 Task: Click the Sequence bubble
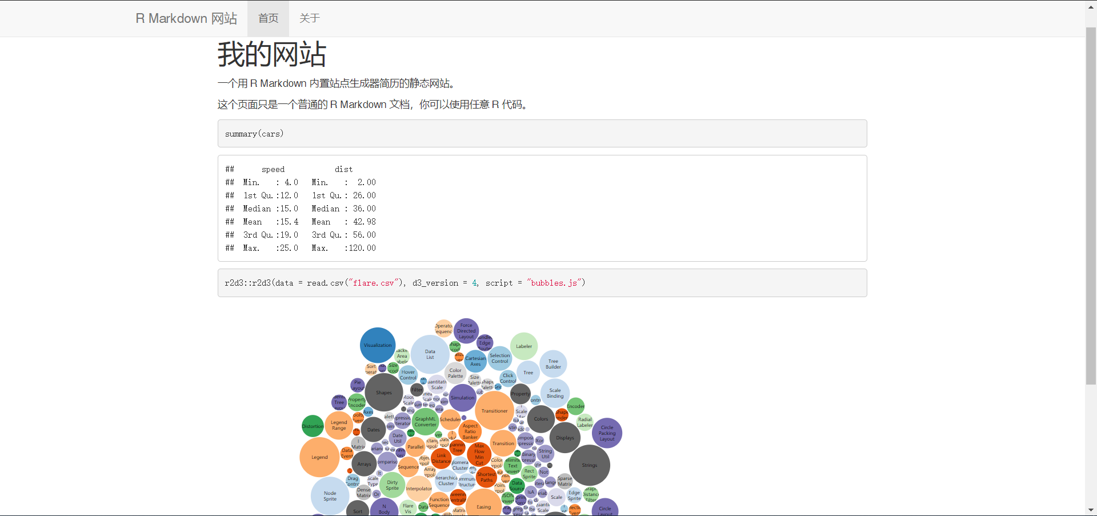408,467
